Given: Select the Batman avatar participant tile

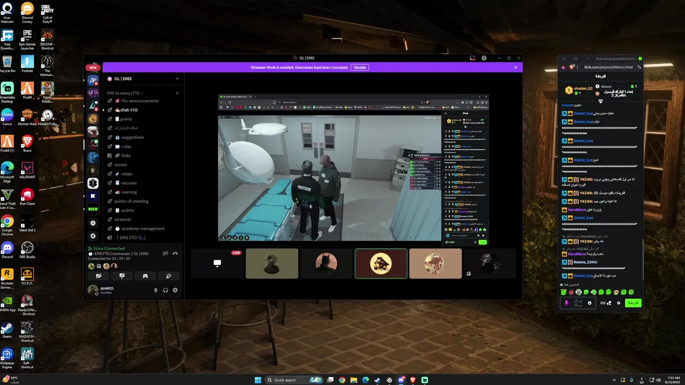Looking at the screenshot, I should point(326,263).
